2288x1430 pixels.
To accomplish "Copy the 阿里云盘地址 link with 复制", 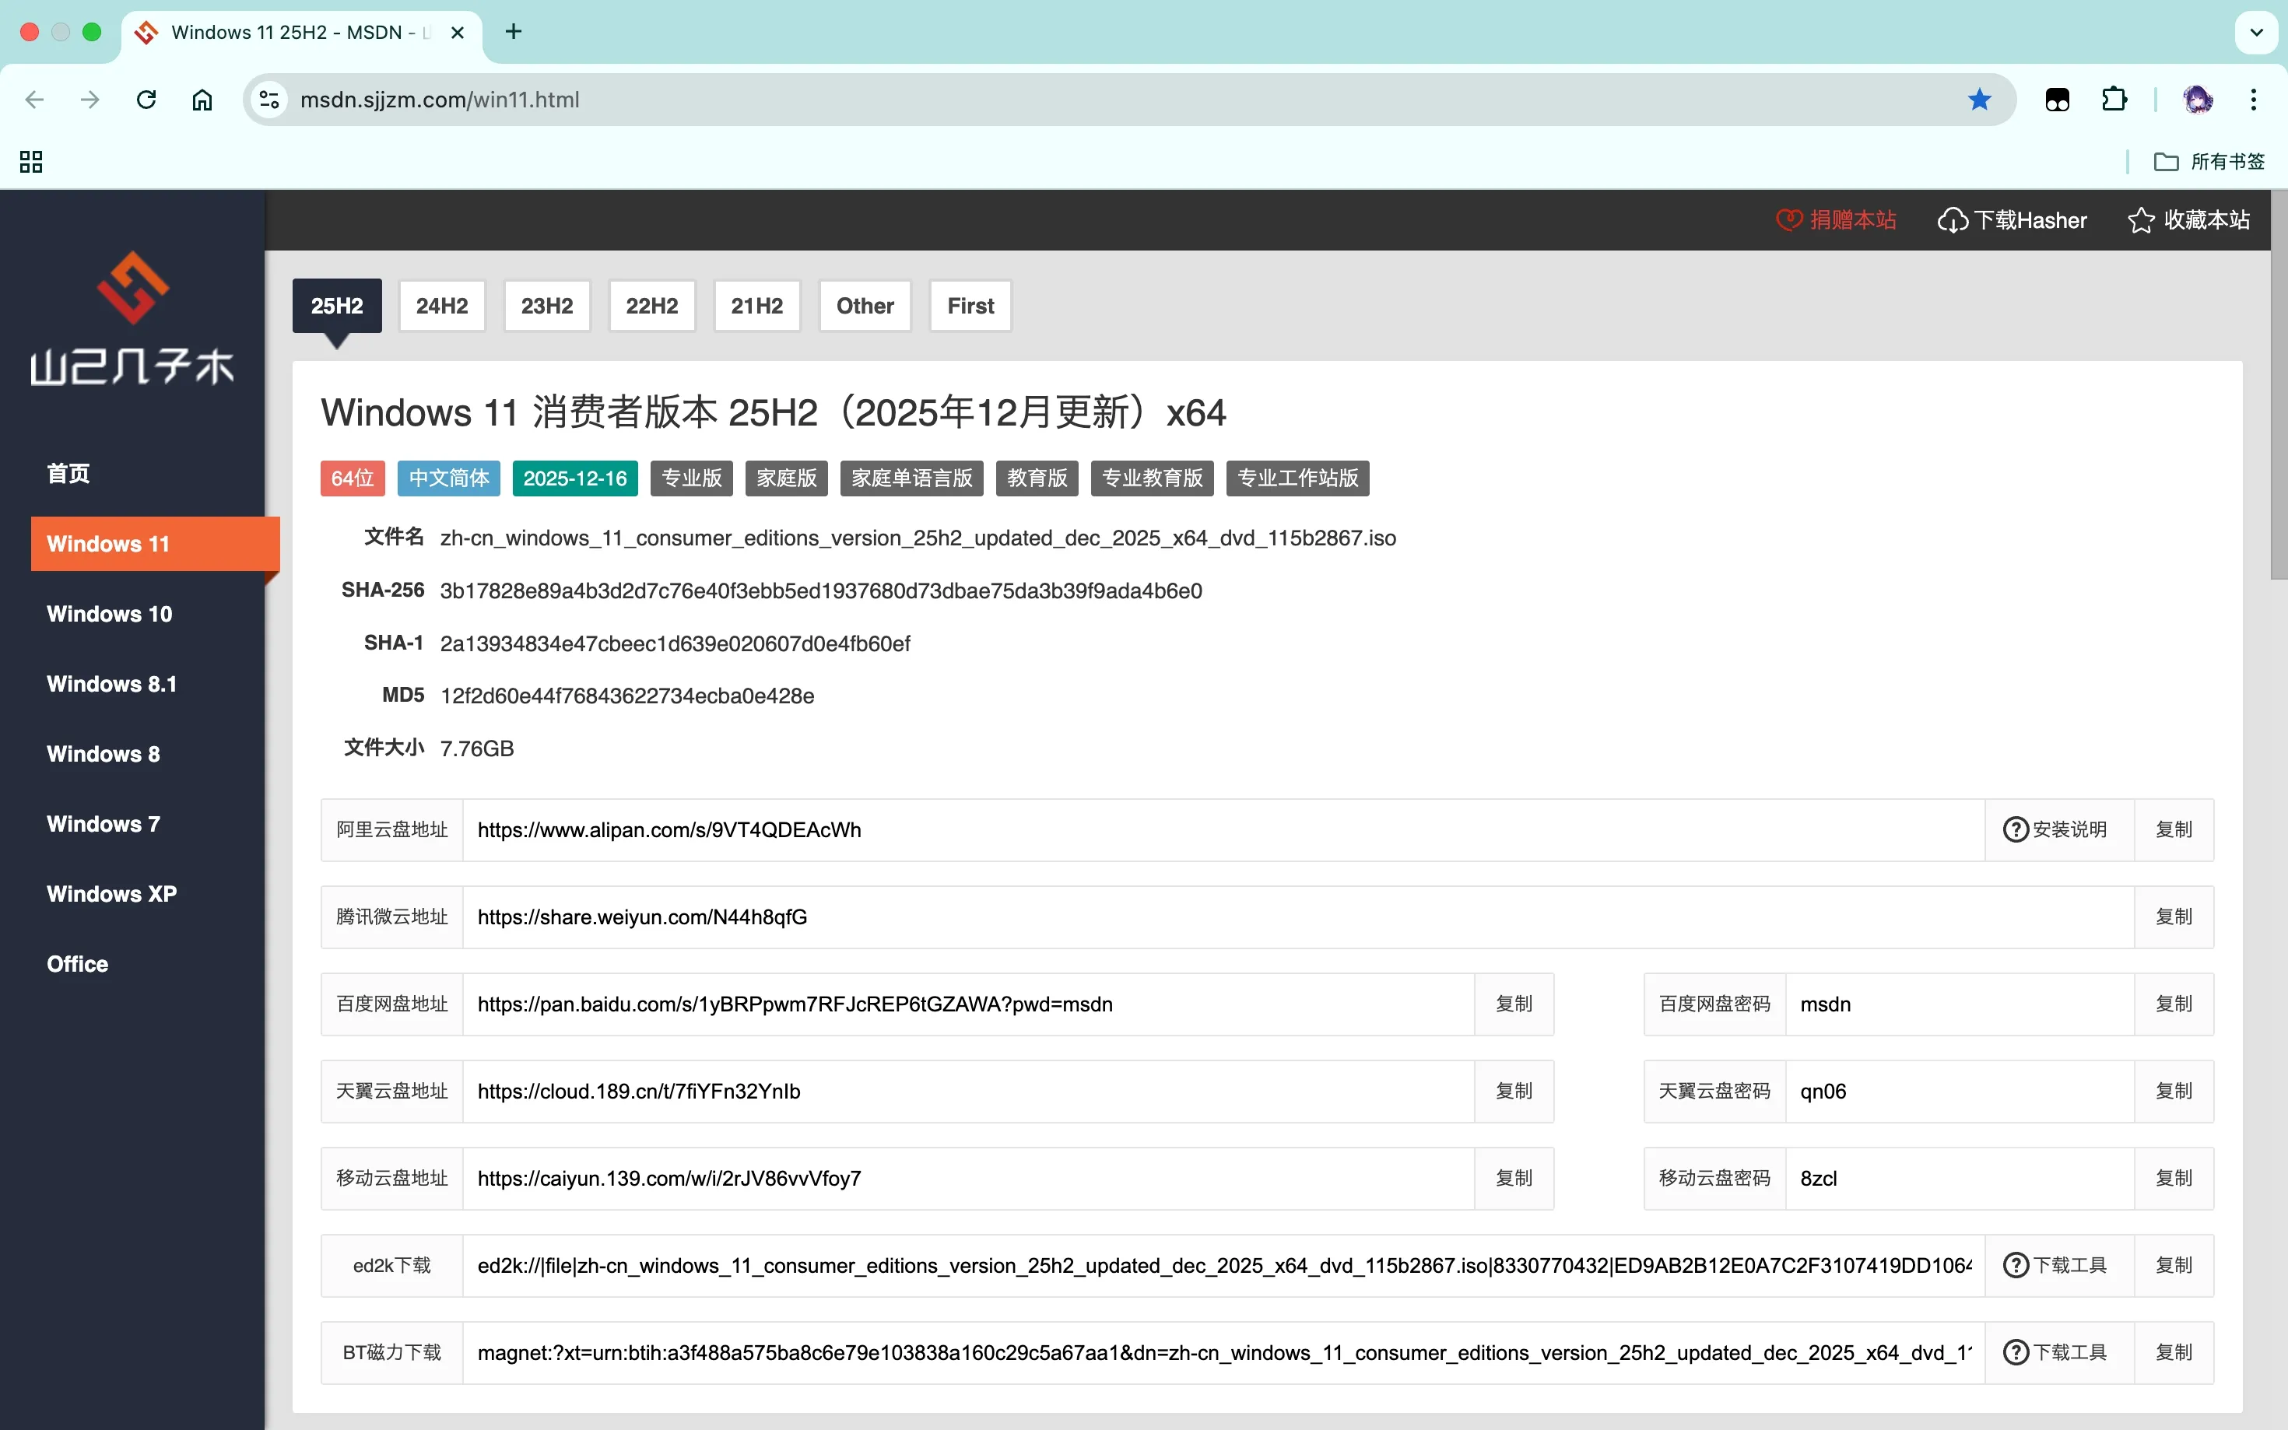I will pyautogui.click(x=2173, y=829).
